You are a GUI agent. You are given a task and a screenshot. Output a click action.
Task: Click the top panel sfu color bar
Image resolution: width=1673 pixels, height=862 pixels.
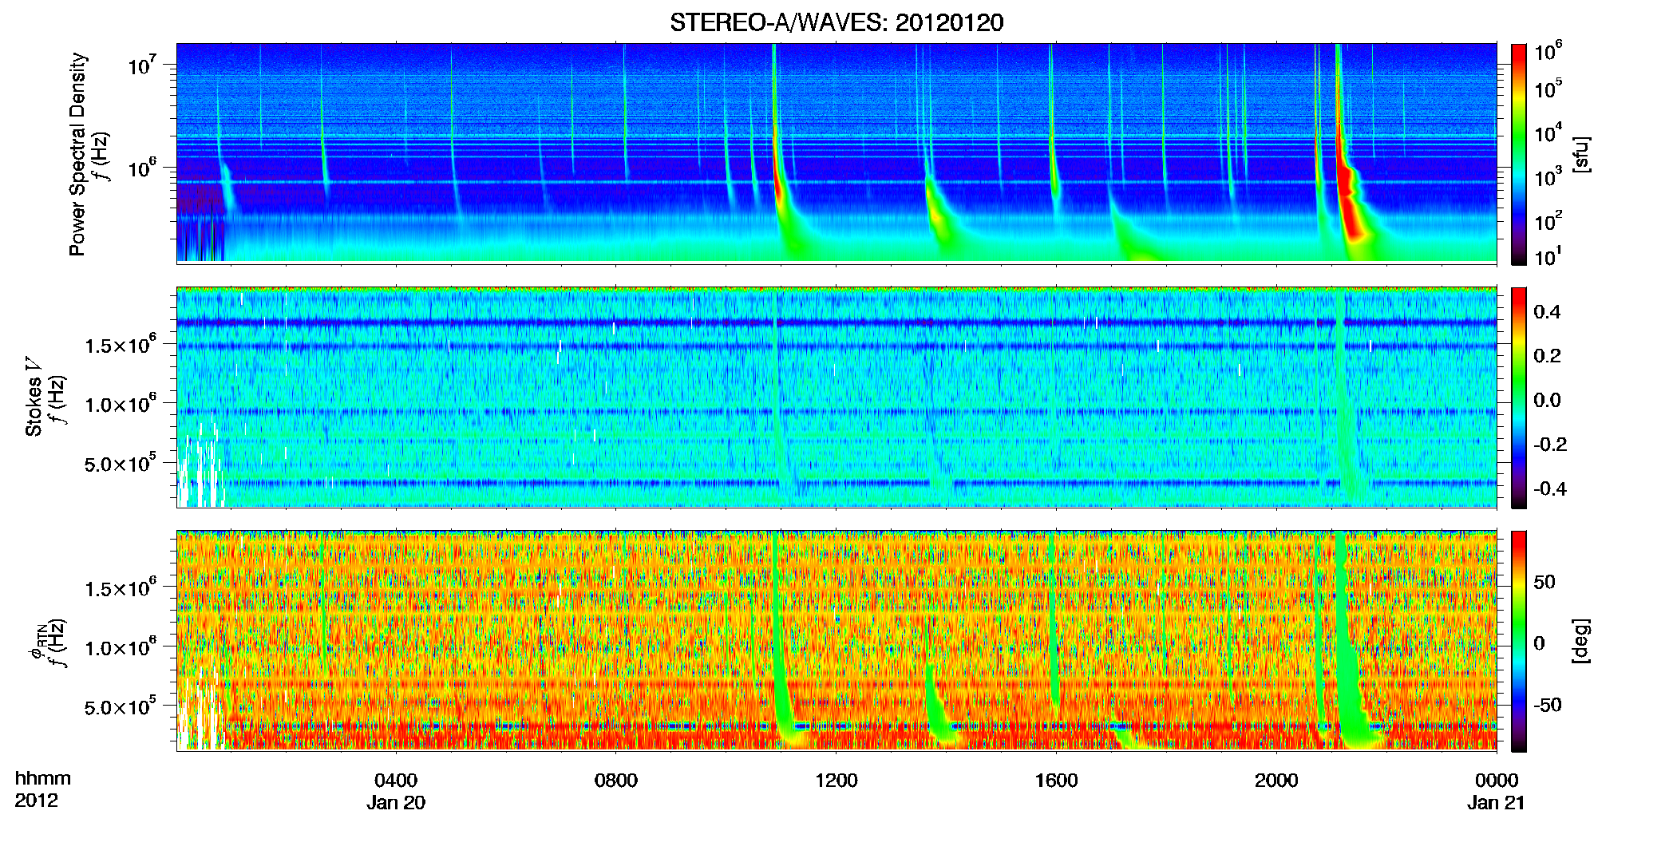pos(1519,154)
